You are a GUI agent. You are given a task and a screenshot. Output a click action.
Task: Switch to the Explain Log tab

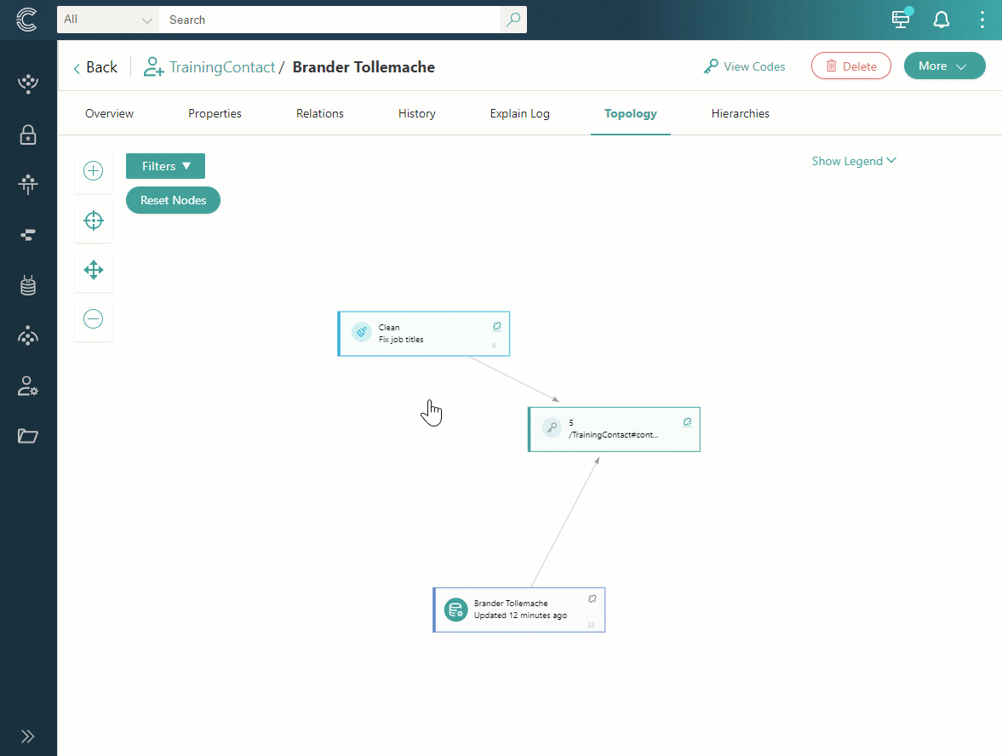[x=519, y=113]
